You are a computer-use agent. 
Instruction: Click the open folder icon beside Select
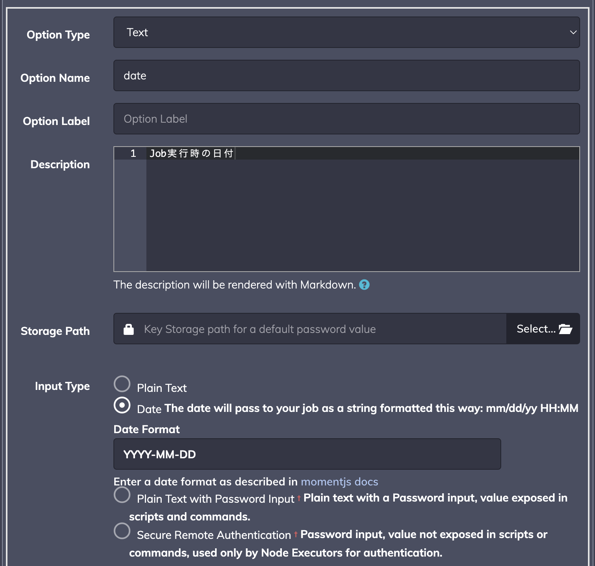click(x=566, y=329)
